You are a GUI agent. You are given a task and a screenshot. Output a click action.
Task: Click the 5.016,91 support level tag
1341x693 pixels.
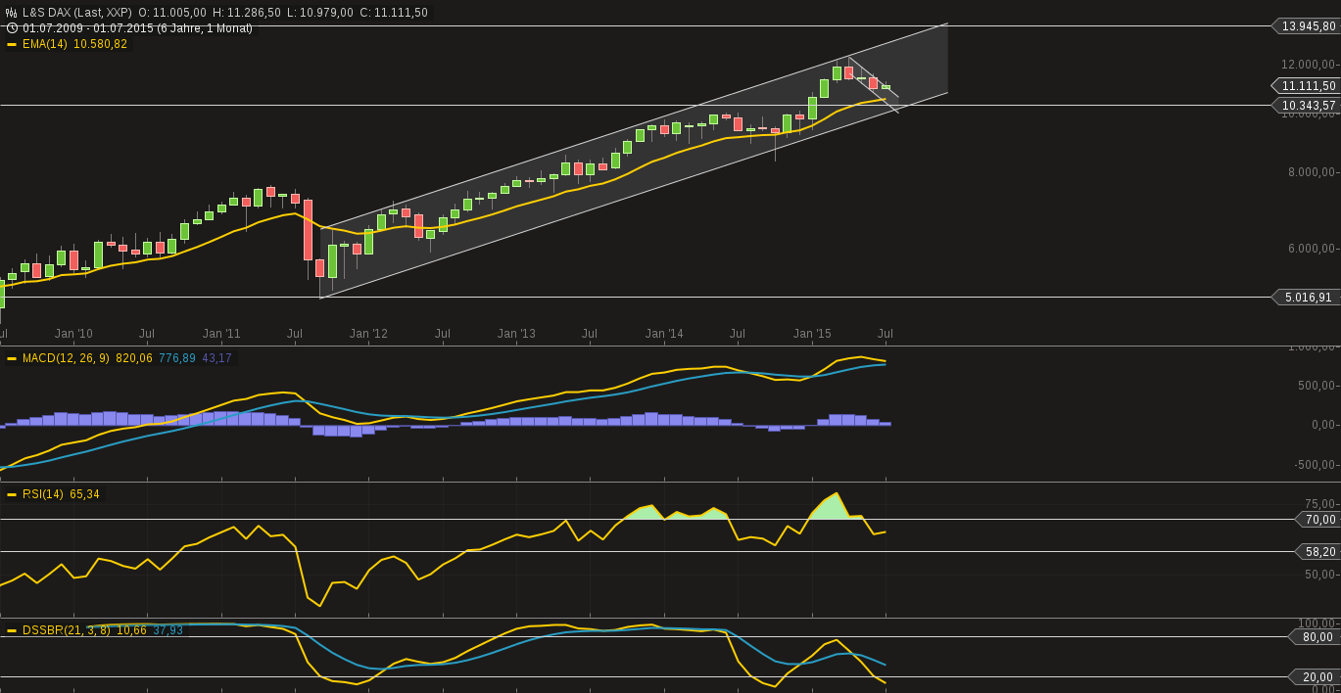[1307, 298]
